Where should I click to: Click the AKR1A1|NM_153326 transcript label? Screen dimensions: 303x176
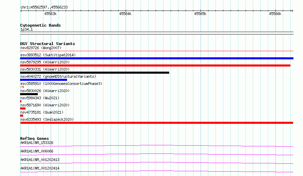pos(37,143)
